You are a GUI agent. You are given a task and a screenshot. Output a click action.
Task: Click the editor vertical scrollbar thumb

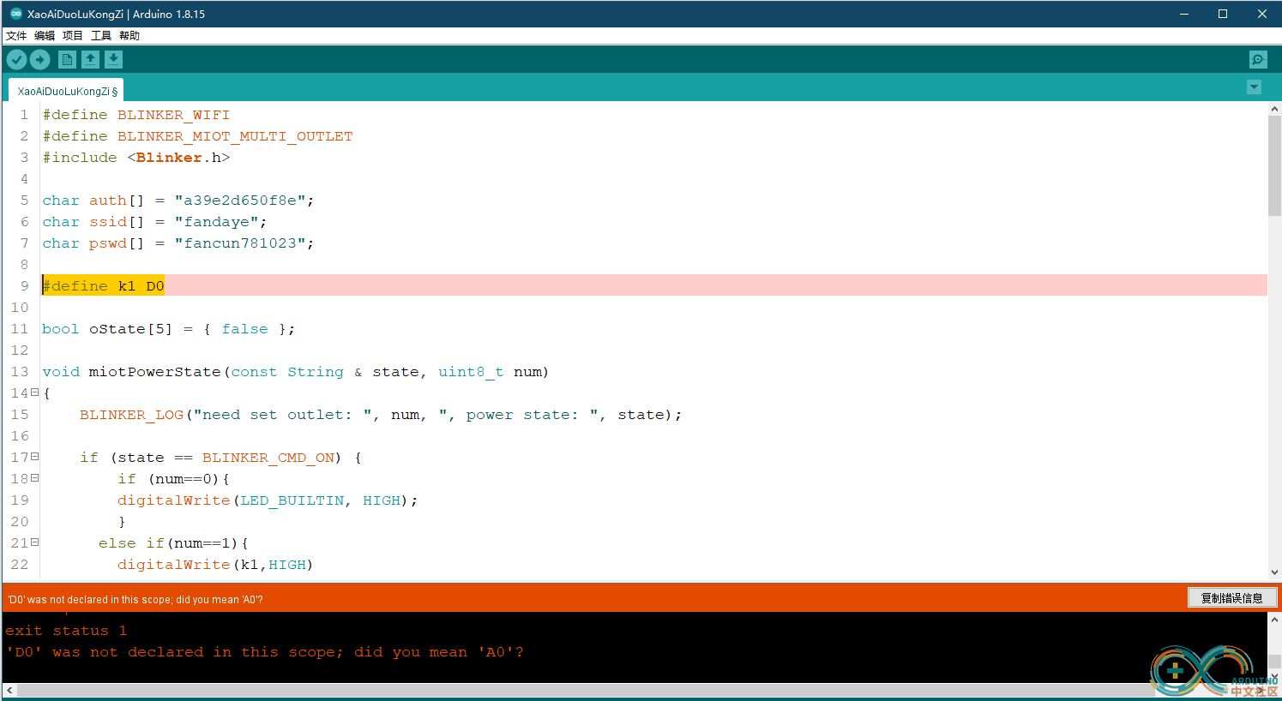point(1274,165)
